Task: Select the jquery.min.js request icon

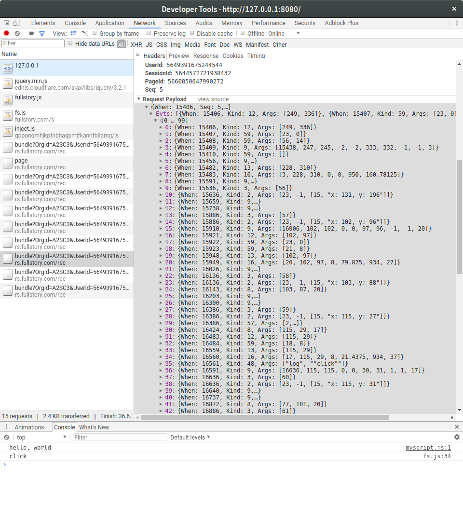Action: [x=8, y=84]
